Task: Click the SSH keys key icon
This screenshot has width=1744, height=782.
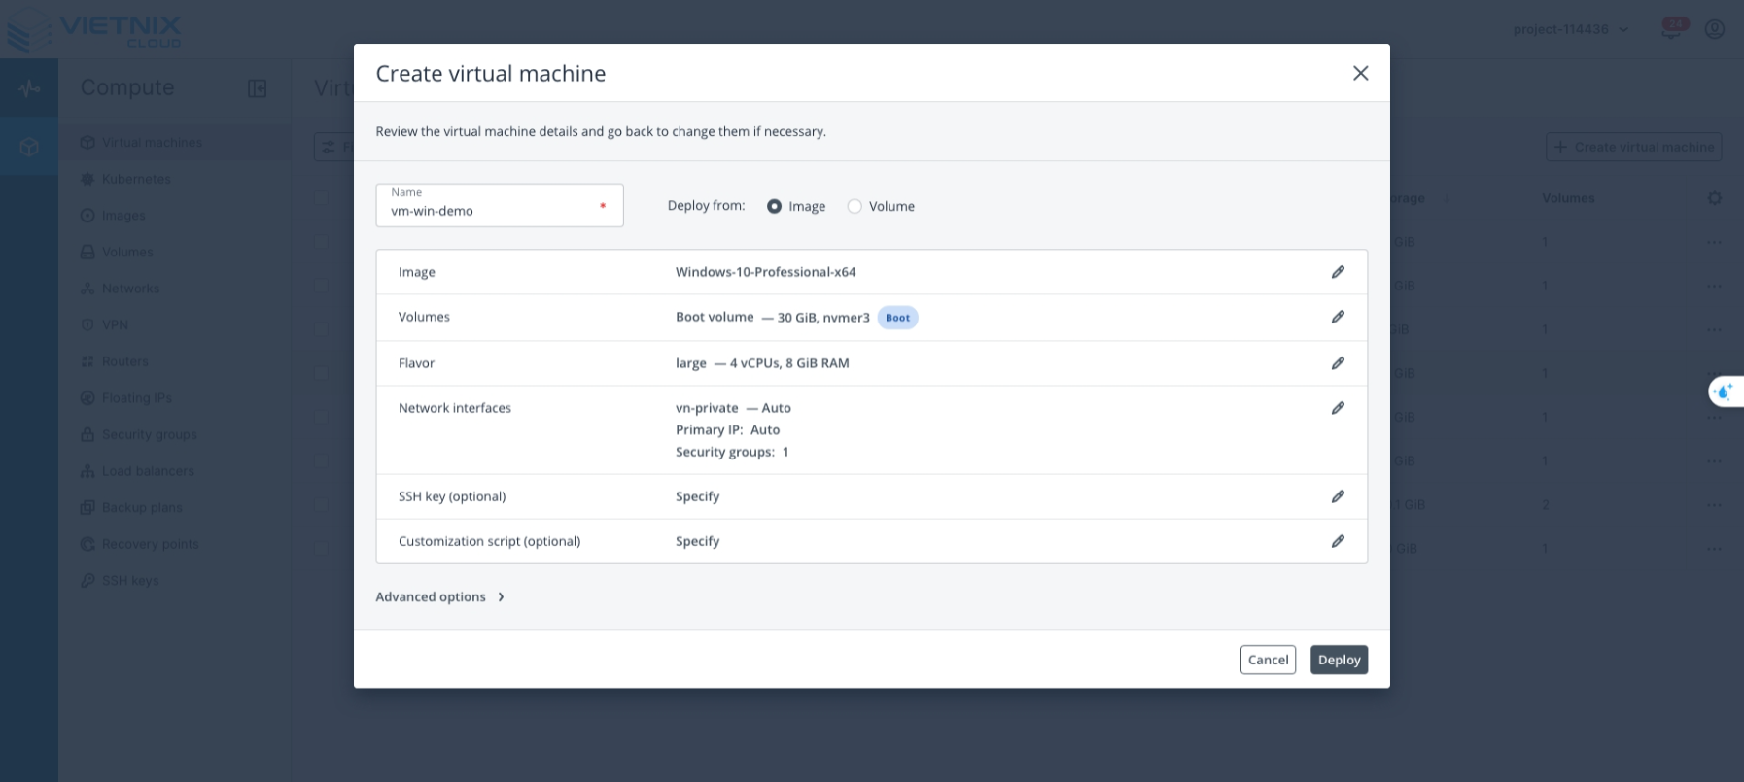Action: 87,581
